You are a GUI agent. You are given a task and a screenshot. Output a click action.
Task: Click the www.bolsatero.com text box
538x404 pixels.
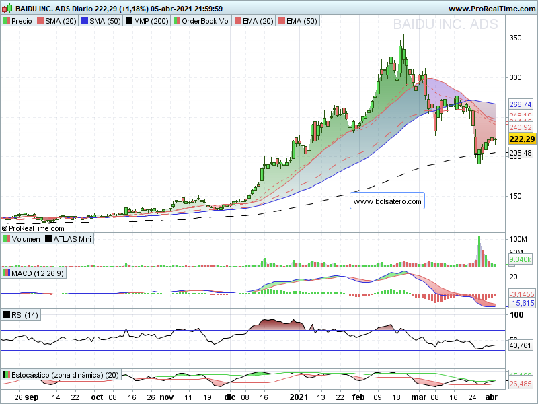point(387,201)
